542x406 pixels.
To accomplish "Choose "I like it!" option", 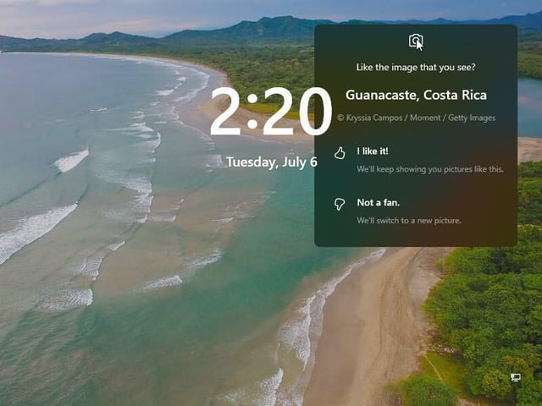I will point(373,151).
